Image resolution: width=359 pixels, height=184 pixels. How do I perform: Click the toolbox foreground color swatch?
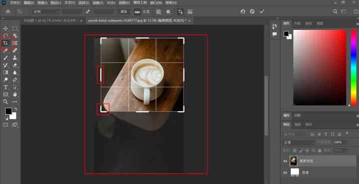click(8, 111)
